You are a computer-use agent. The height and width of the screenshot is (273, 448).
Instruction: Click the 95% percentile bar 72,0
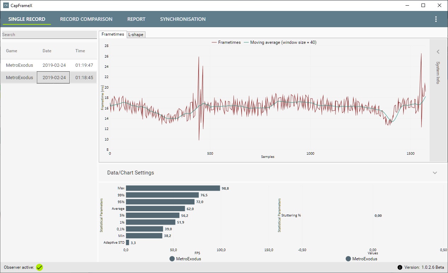[160, 202]
